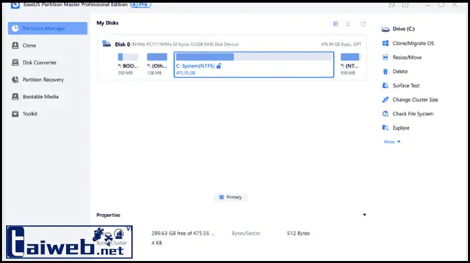Click the Primary legend color swatch

pyautogui.click(x=222, y=197)
